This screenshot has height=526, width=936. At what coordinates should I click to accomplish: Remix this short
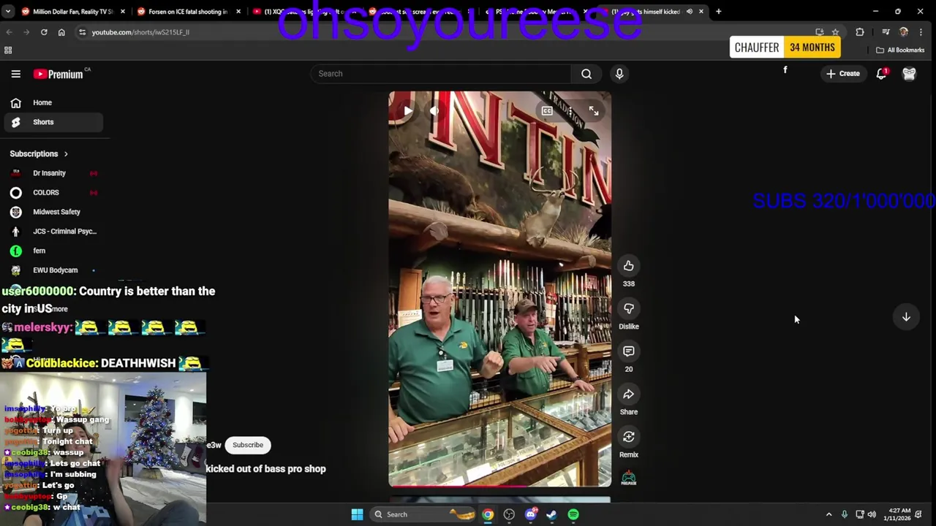click(629, 437)
